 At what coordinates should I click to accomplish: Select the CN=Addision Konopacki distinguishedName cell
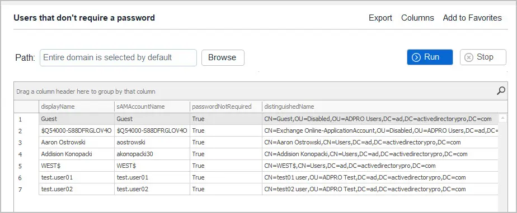(x=380, y=154)
